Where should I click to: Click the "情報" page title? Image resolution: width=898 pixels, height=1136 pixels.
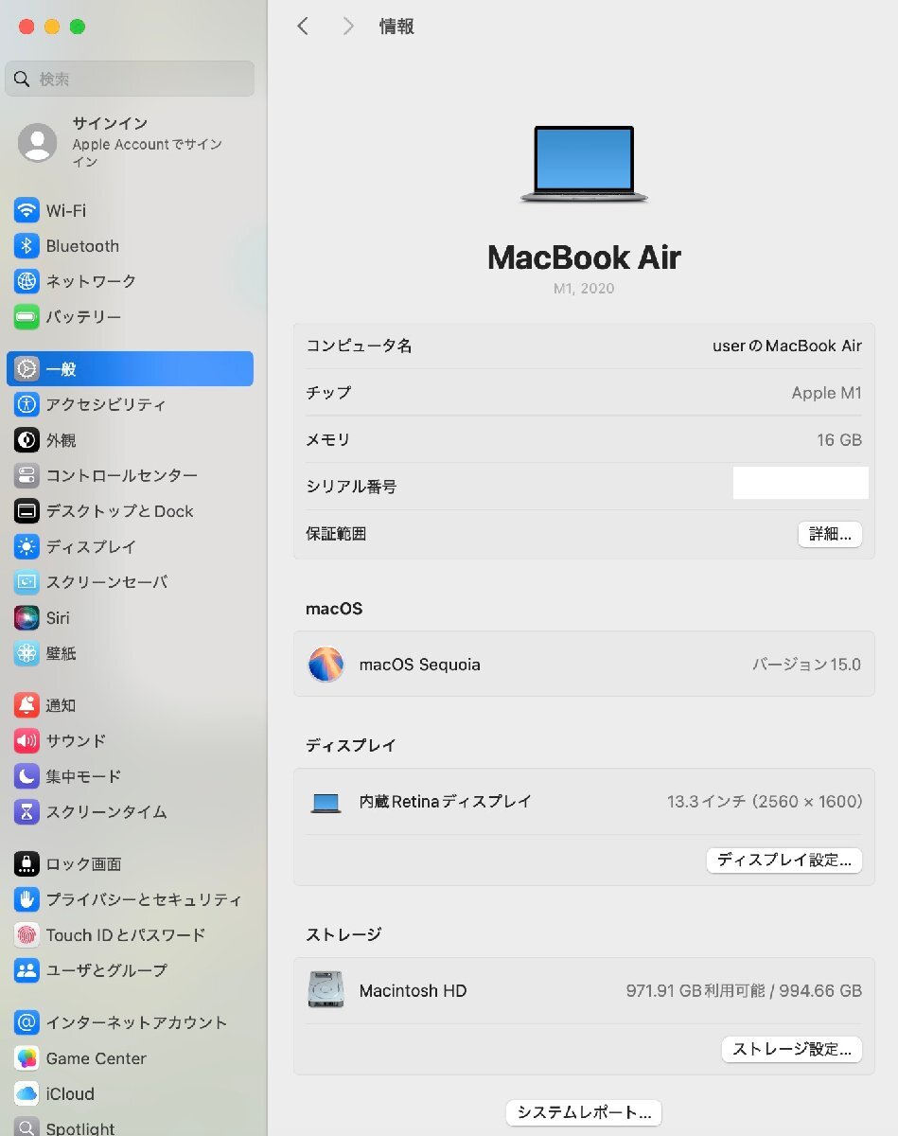[396, 27]
